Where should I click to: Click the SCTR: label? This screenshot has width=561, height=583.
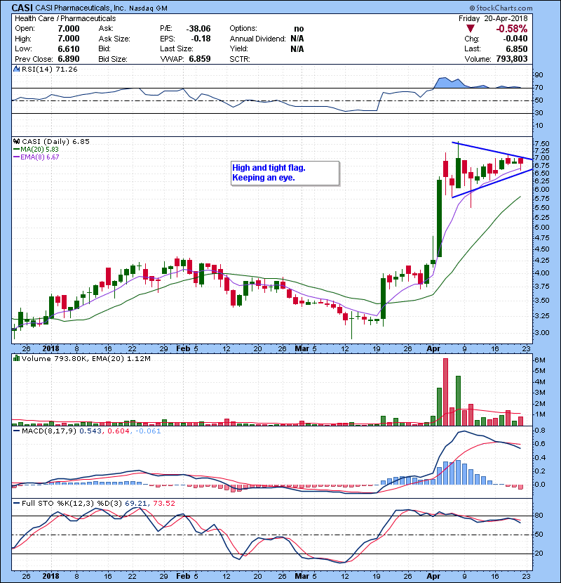[240, 59]
